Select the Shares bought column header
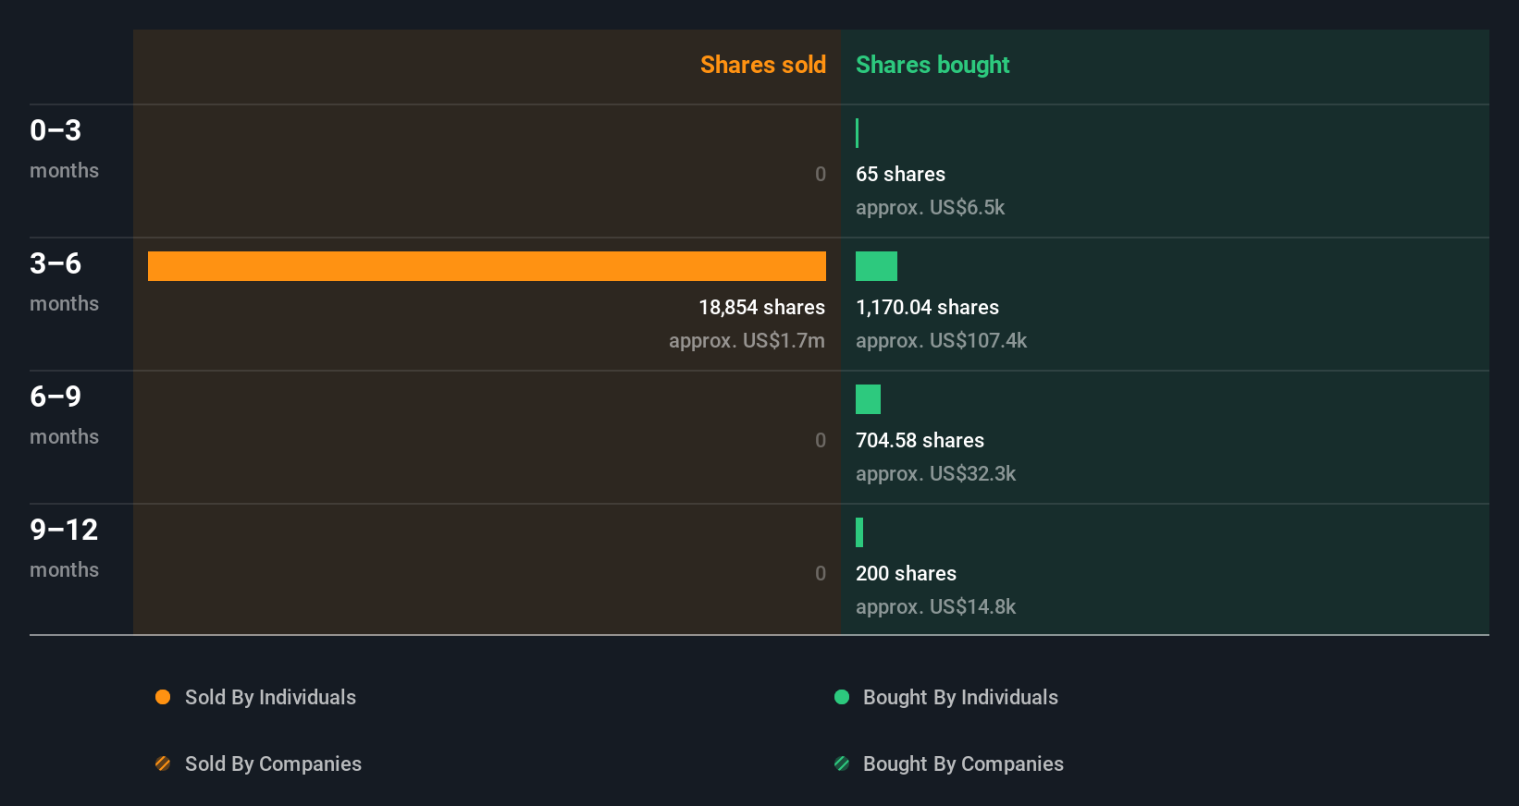1519x806 pixels. point(932,65)
